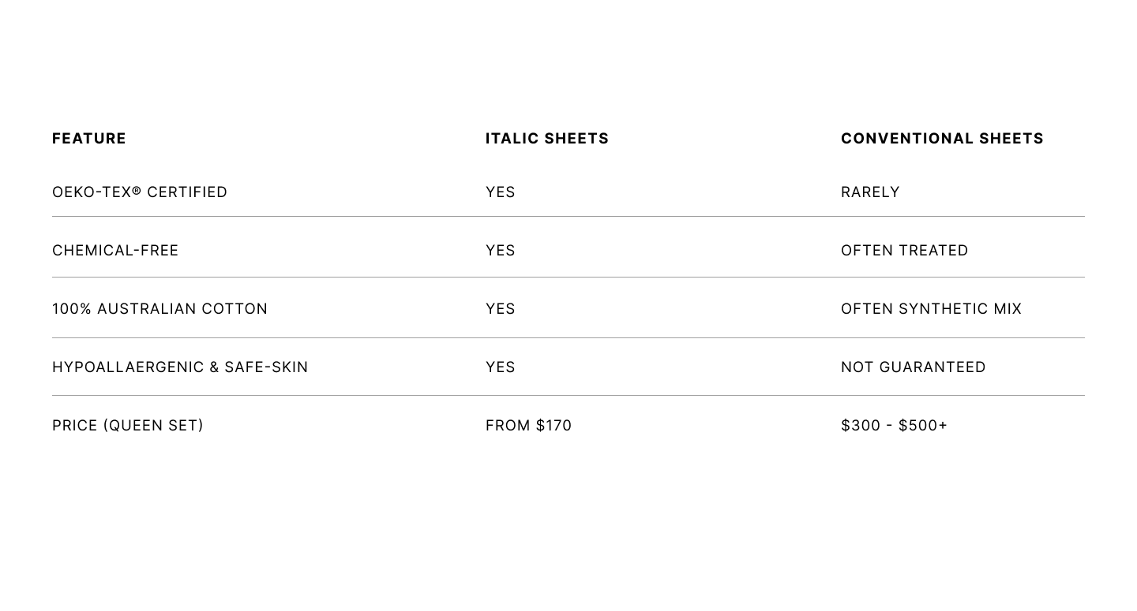Image resolution: width=1137 pixels, height=611 pixels.
Task: Click the FEATURE column header
Action: click(89, 139)
